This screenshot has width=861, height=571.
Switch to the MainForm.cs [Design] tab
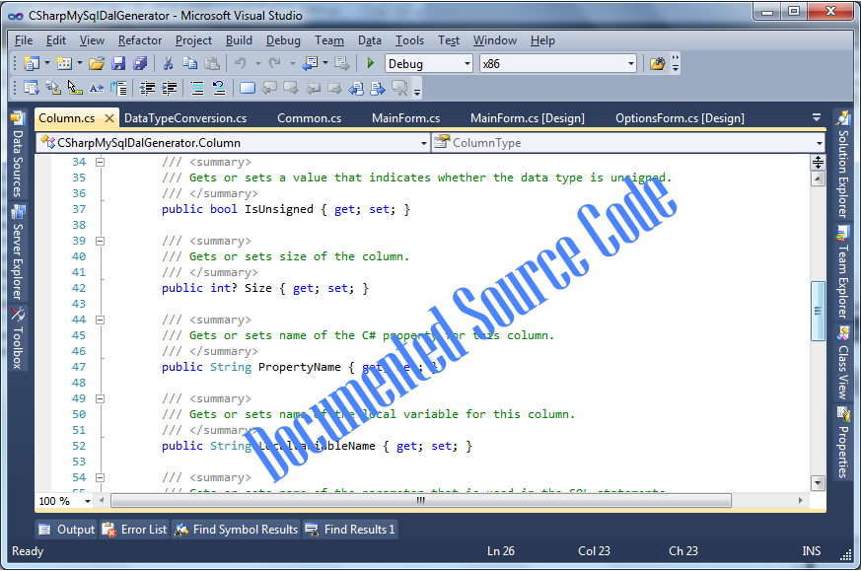click(x=527, y=118)
